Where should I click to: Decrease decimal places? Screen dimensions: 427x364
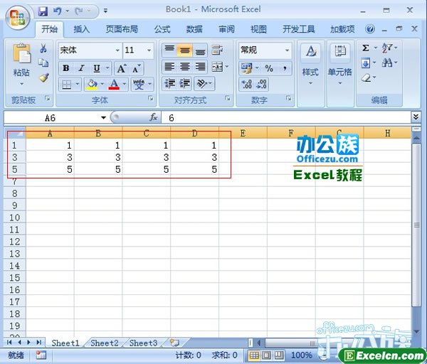[x=262, y=84]
